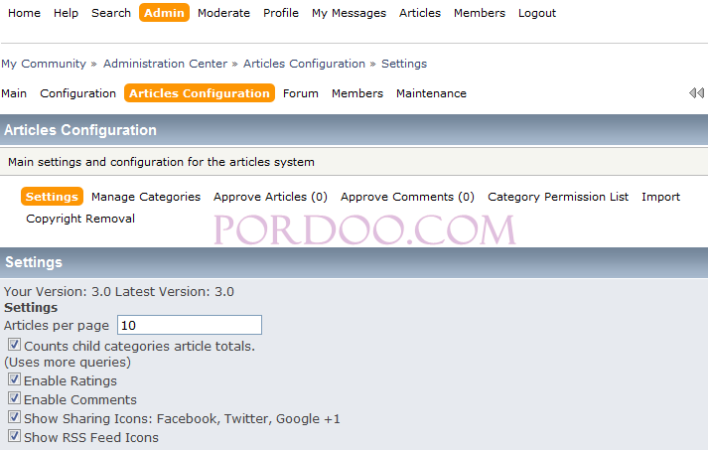Screen dimensions: 708x450
Task: Open the Members admin tab
Action: 357,93
